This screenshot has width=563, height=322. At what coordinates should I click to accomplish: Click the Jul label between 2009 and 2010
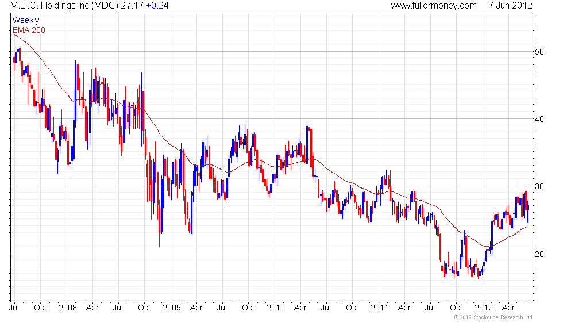pos(222,308)
